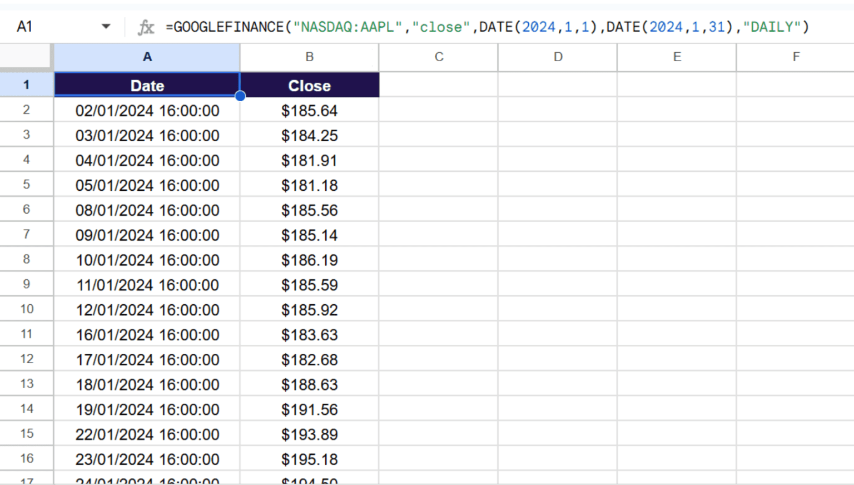Select column E header
This screenshot has height=485, width=854.
(x=677, y=57)
